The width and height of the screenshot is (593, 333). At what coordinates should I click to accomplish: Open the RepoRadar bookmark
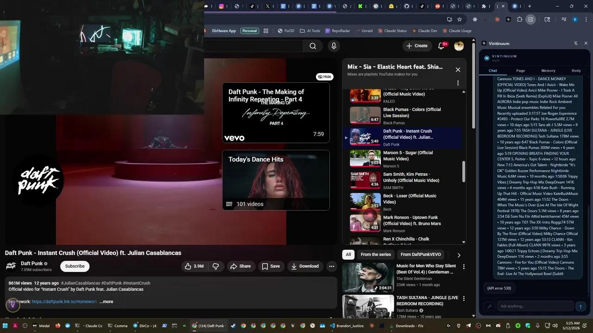pos(337,31)
